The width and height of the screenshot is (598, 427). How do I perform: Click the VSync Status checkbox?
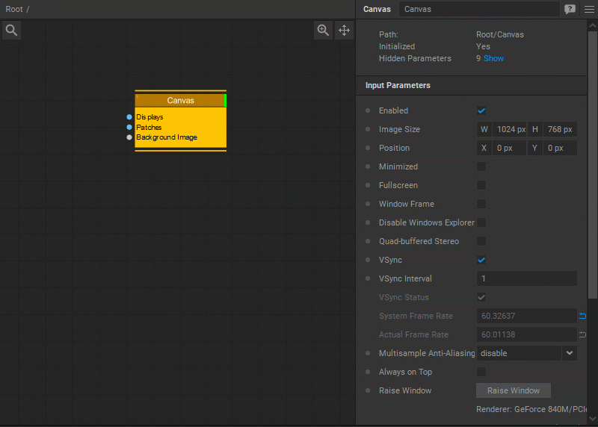click(x=481, y=297)
